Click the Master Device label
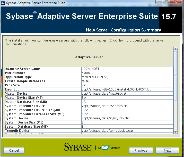Screen dimensions: 184x157 [16, 93]
